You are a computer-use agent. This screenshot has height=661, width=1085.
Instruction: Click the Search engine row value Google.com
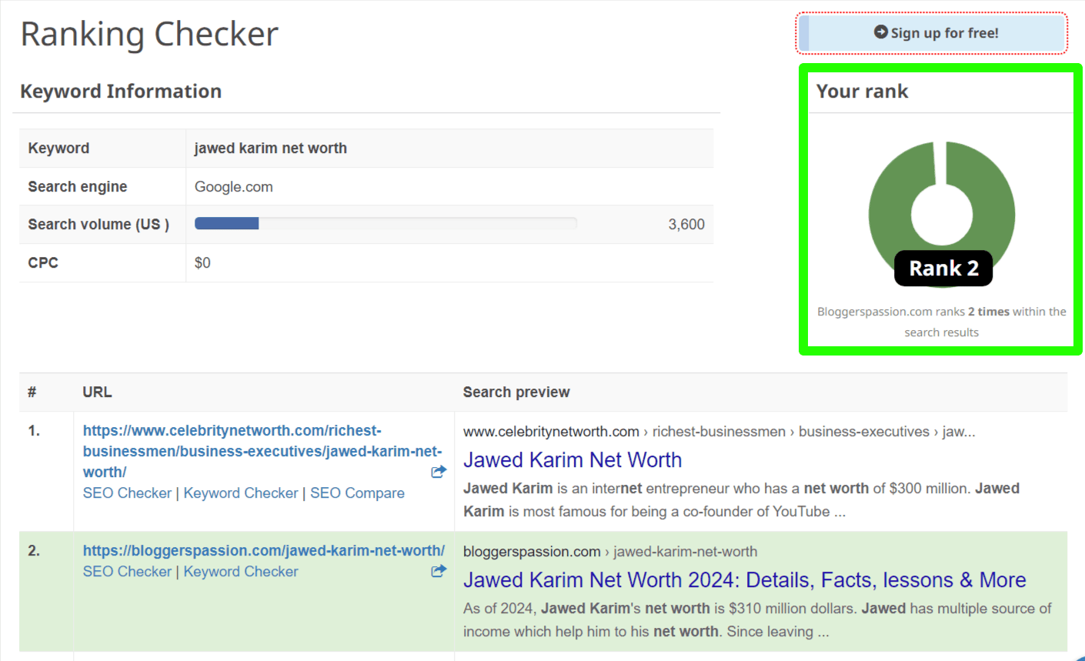233,186
